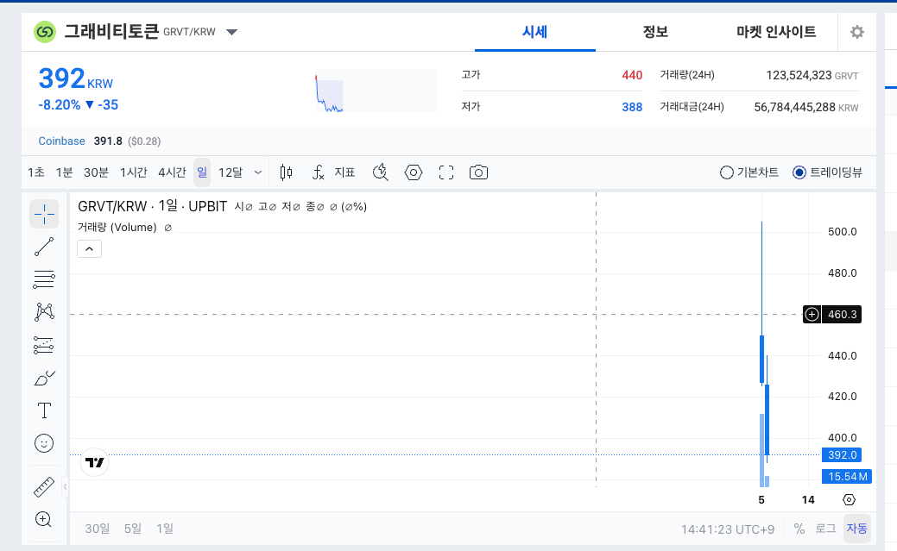Expand the GRVT/KRW market dropdown arrow

(231, 32)
